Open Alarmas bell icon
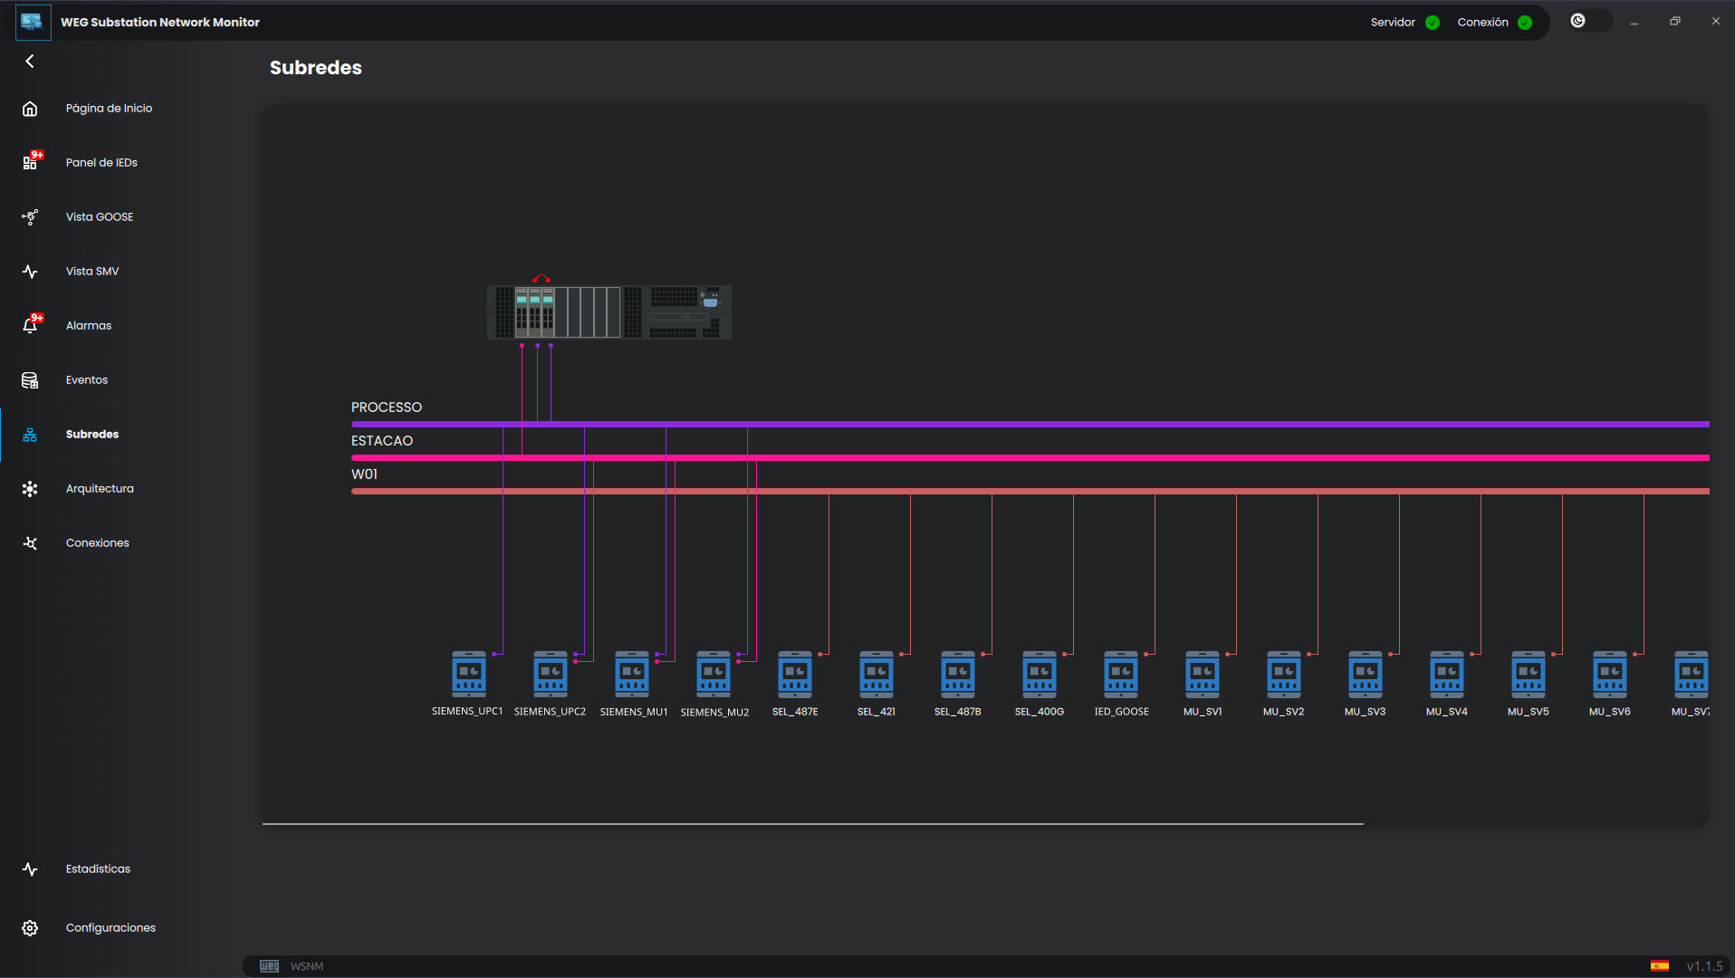Viewport: 1735px width, 978px height. coord(30,326)
